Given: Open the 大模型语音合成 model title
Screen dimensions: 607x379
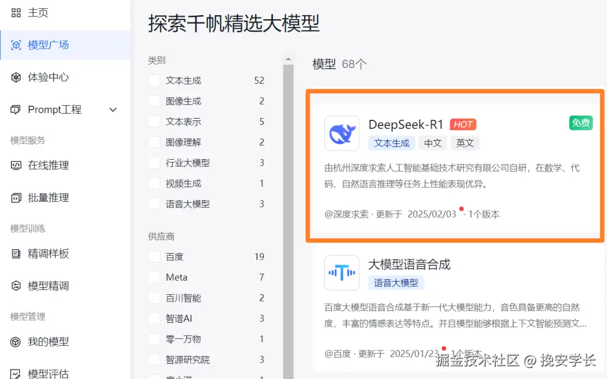Looking at the screenshot, I should click(x=409, y=264).
